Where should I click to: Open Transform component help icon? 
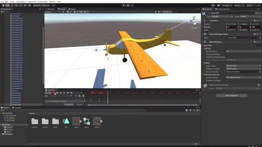click(255, 21)
